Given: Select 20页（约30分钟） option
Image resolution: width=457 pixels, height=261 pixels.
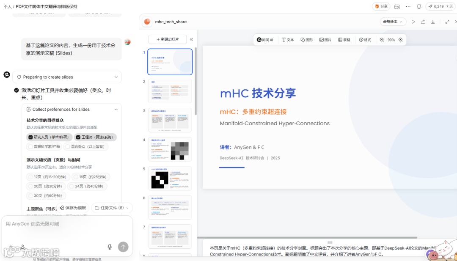Looking at the screenshot, I should click(46, 186).
